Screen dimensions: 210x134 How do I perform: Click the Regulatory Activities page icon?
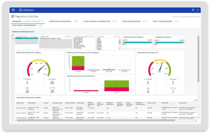13,17
